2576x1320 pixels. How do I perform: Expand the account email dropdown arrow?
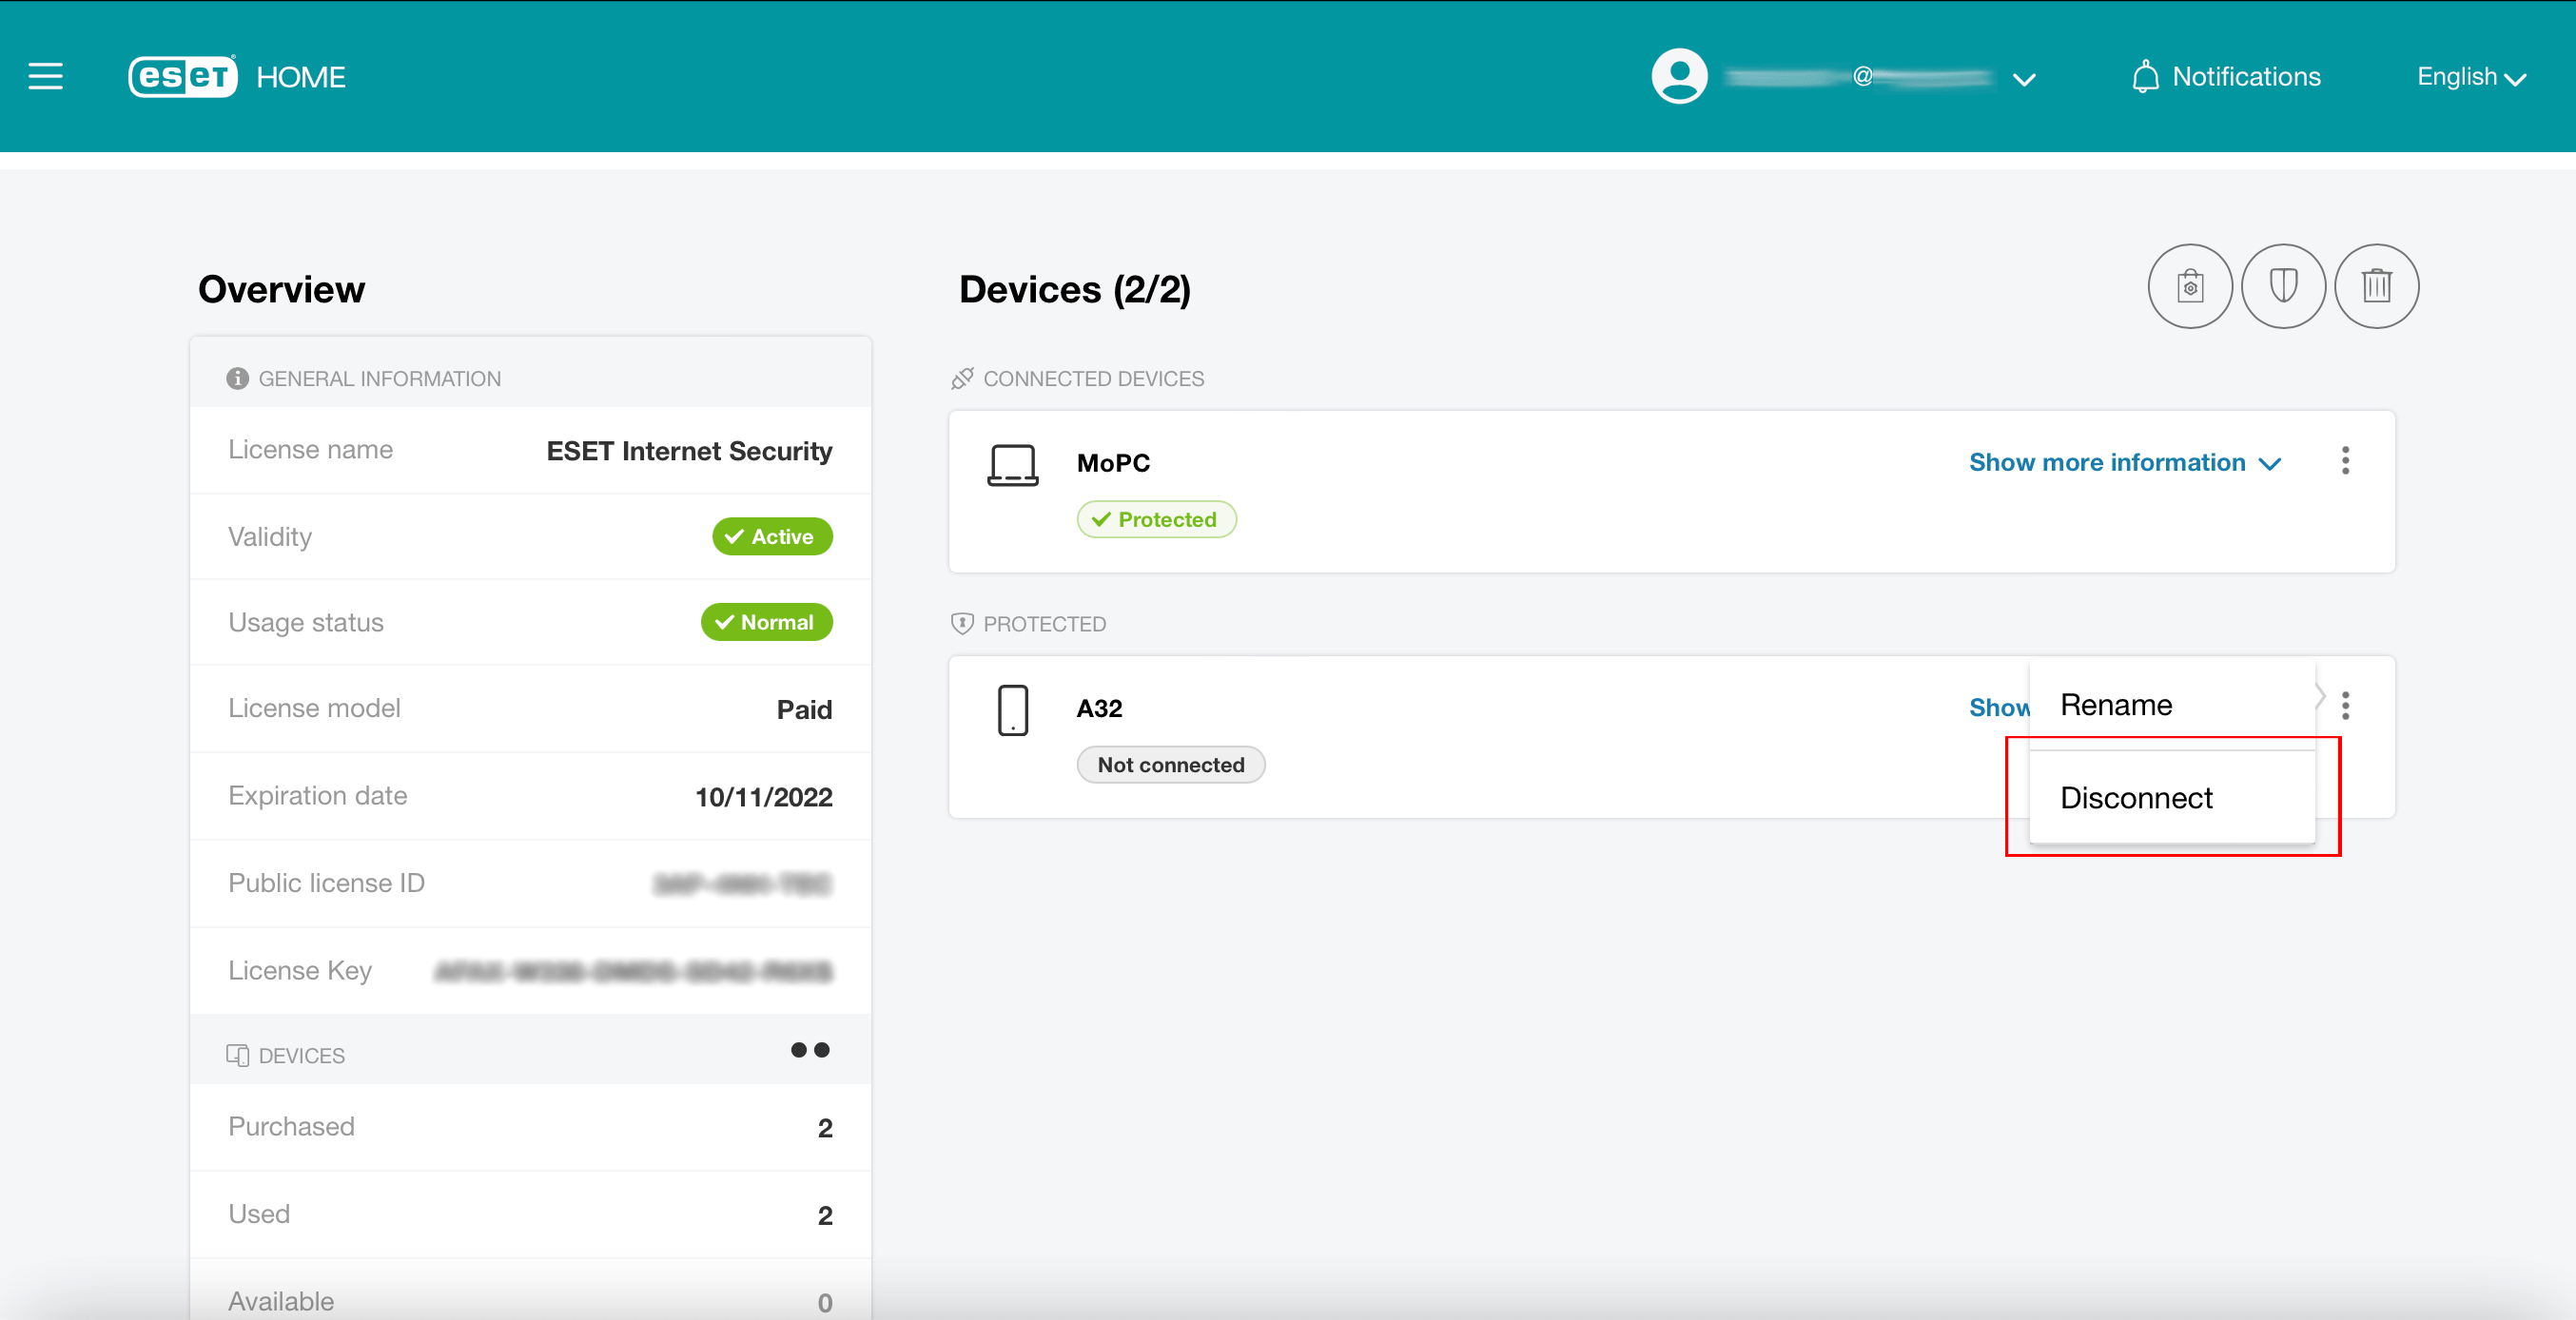[2023, 80]
